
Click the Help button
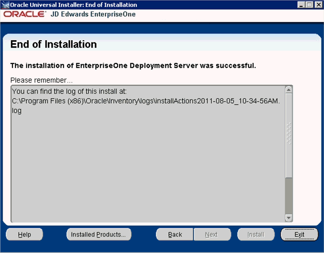(x=24, y=234)
